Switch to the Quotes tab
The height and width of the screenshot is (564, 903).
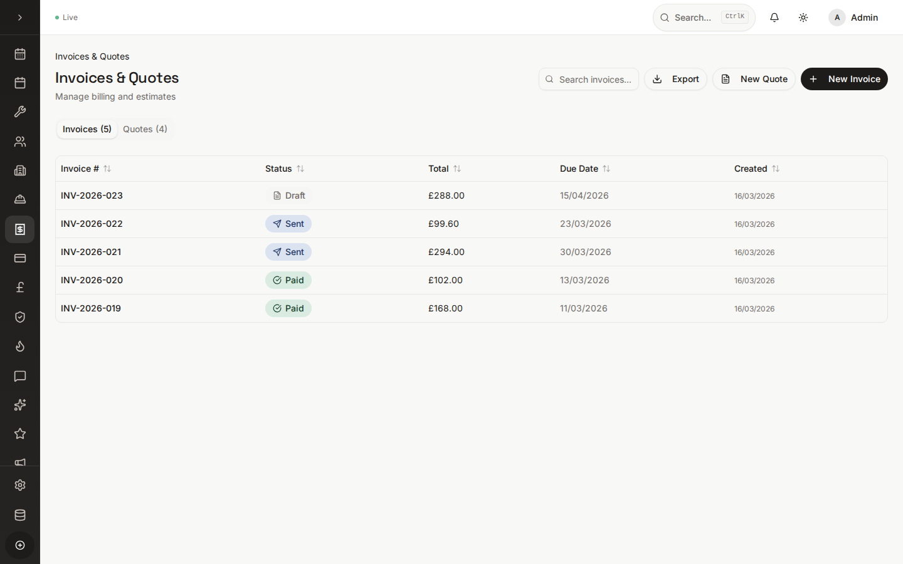click(x=145, y=129)
